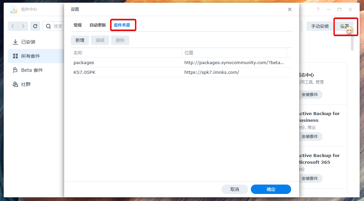Open the 社群 community section
Screen dimensions: 364x201
coord(26,84)
